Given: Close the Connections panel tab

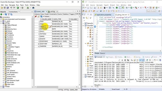Looking at the screenshot, I should pyautogui.click(x=19, y=12).
